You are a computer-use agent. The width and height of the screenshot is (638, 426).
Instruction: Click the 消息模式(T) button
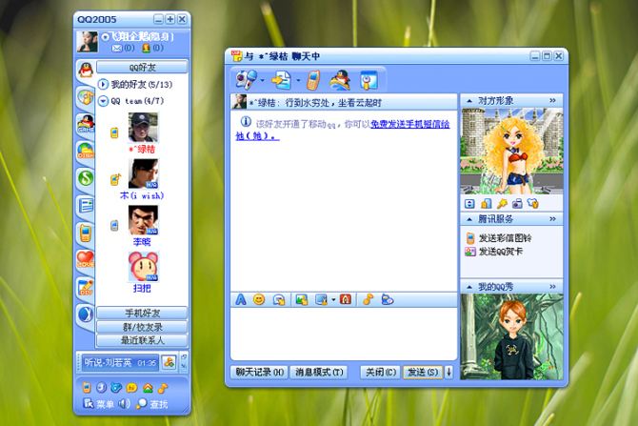[x=319, y=373]
